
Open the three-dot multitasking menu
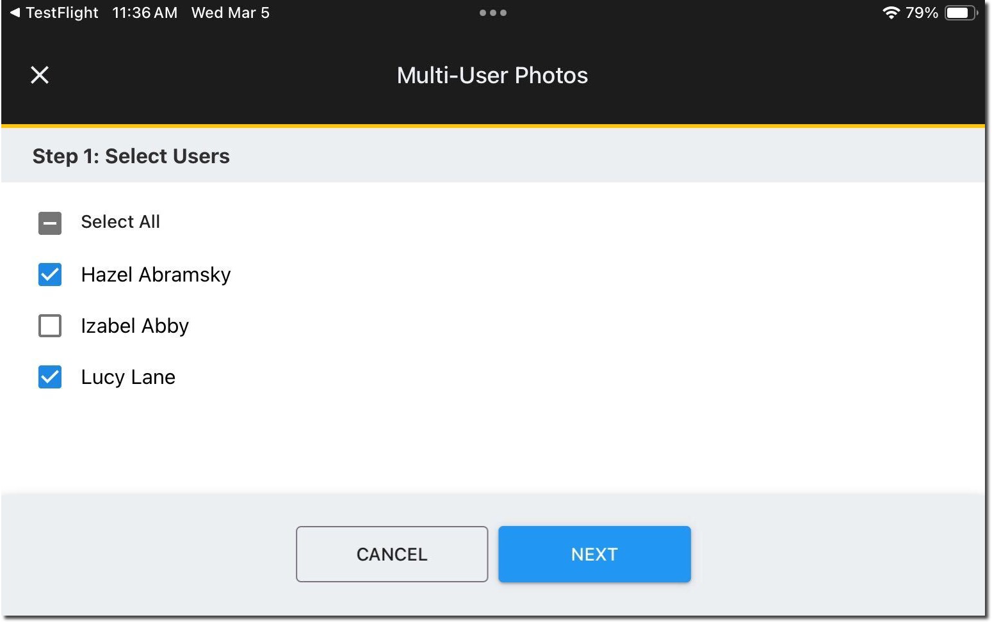click(492, 13)
